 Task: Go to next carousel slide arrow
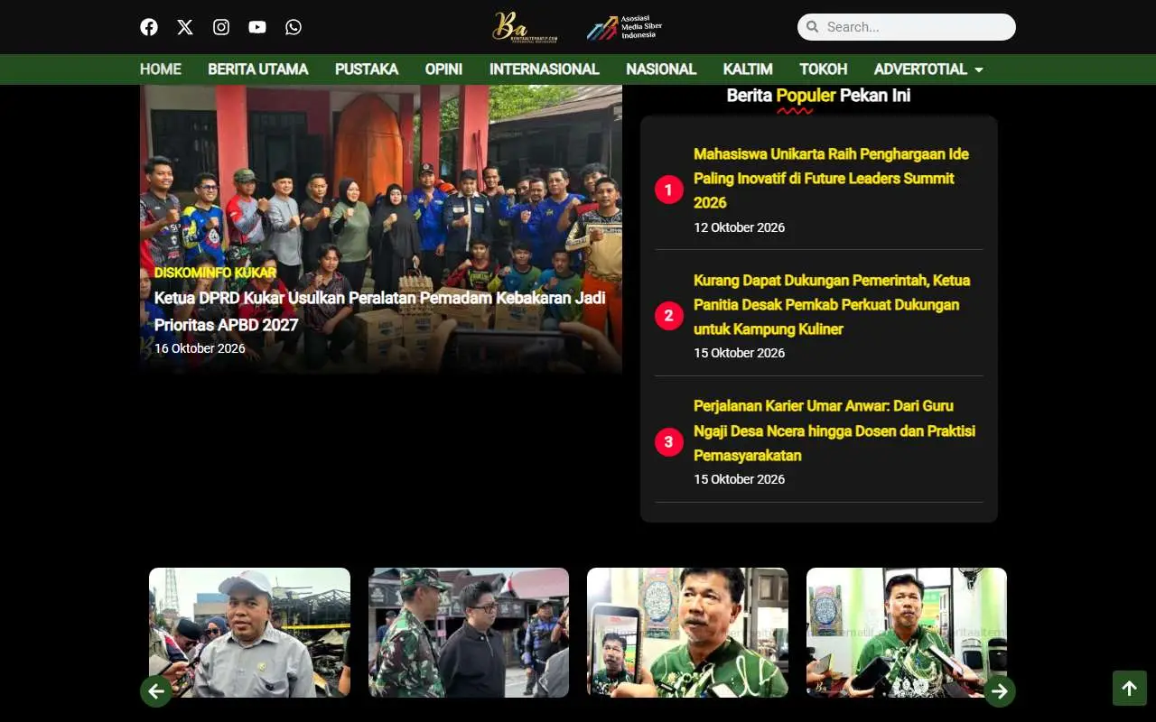tap(1000, 691)
